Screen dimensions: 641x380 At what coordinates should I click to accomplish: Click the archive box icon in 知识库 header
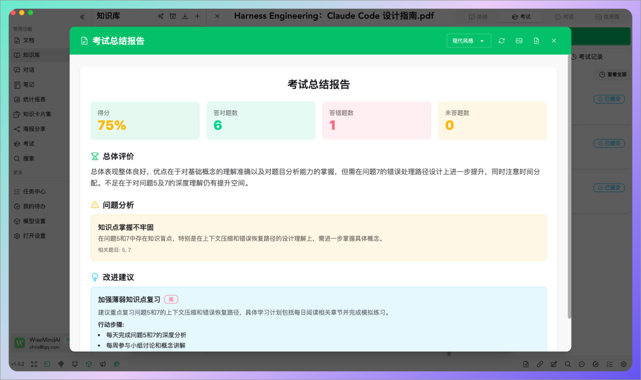tap(173, 17)
